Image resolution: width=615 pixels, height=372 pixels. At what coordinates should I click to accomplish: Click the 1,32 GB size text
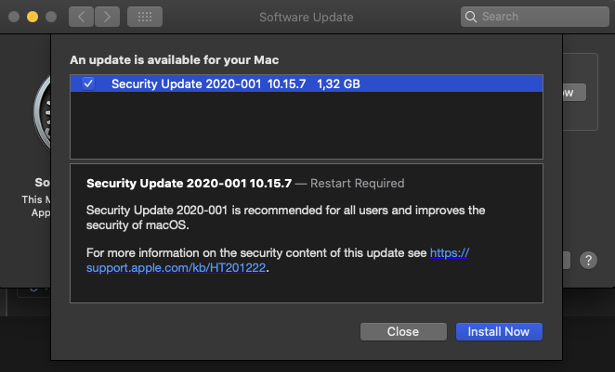339,83
